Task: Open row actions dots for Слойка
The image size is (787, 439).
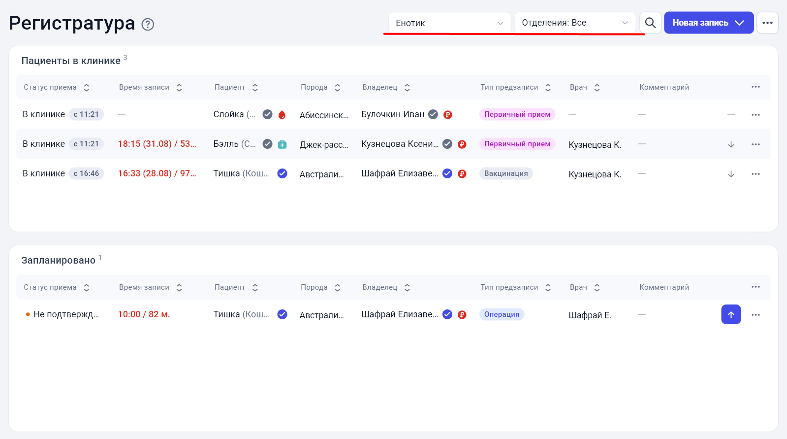Action: (x=756, y=115)
